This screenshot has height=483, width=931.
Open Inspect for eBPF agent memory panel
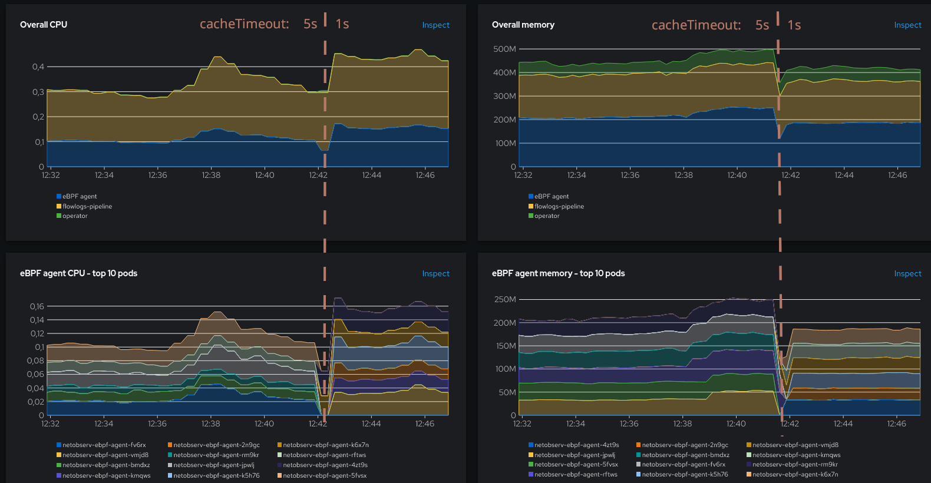tap(907, 273)
